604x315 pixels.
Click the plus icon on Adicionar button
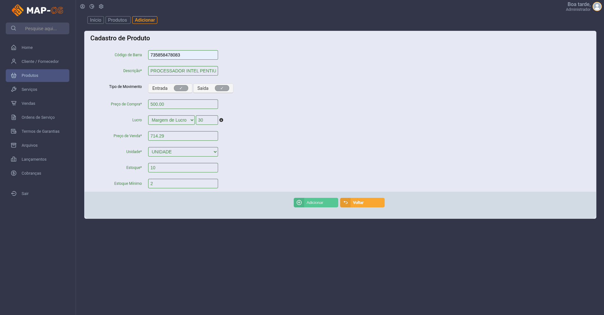[299, 203]
